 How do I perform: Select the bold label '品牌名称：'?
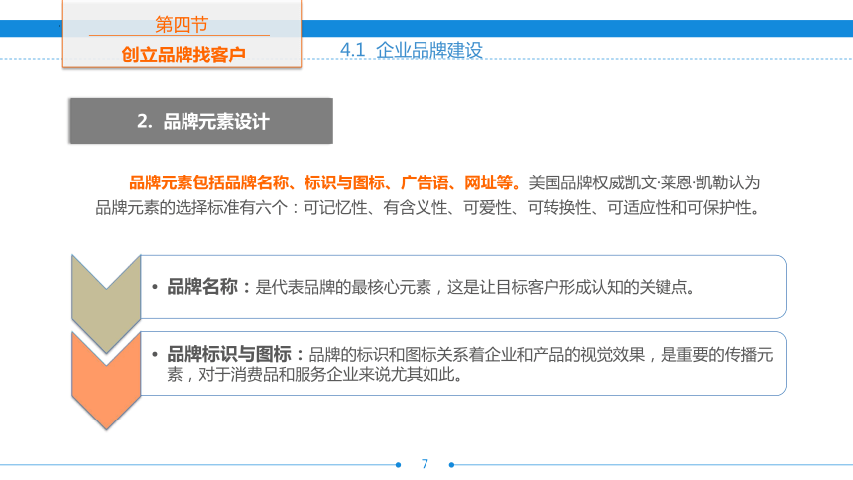pyautogui.click(x=209, y=287)
